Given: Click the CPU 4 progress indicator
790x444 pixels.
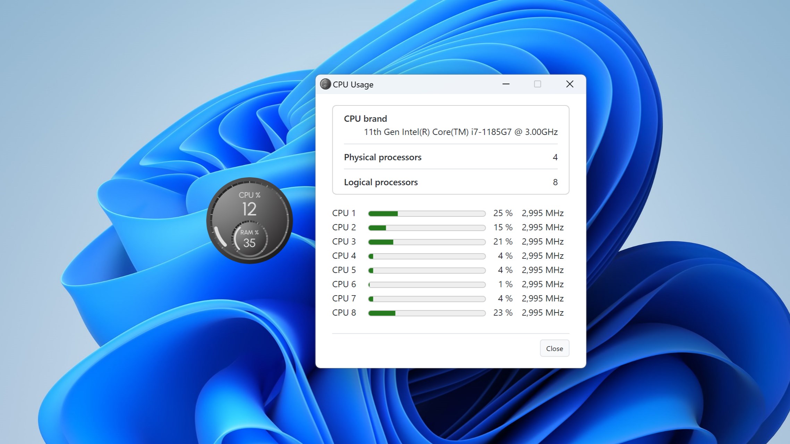Looking at the screenshot, I should (427, 256).
